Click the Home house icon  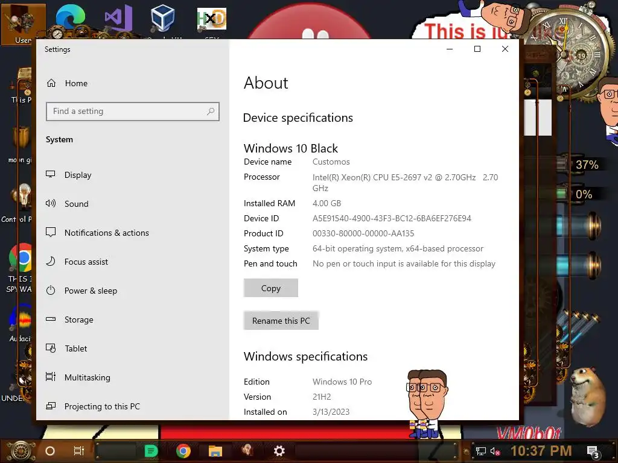[51, 83]
